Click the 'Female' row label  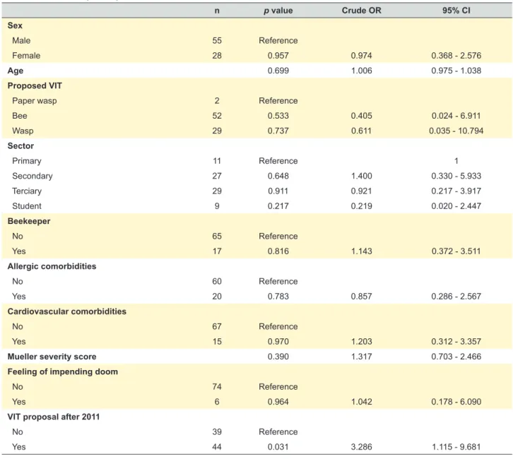coord(26,56)
